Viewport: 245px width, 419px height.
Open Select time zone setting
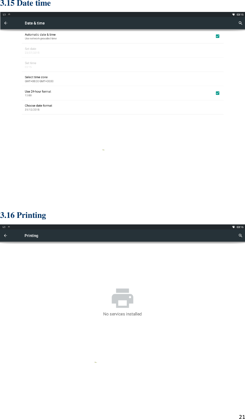[x=123, y=79]
